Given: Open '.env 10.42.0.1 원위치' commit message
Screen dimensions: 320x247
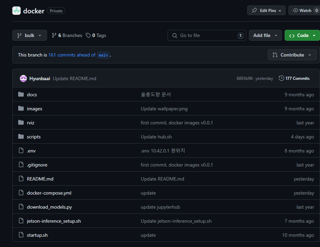Looking at the screenshot, I should 163,151.
